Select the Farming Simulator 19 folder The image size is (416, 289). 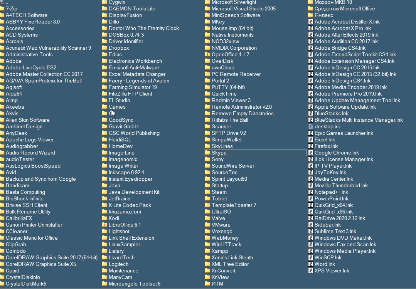click(133, 87)
